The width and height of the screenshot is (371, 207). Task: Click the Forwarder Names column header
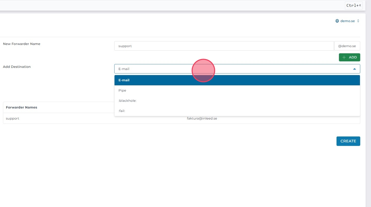[x=22, y=107]
